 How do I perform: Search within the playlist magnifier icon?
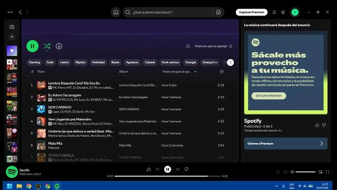click(188, 46)
